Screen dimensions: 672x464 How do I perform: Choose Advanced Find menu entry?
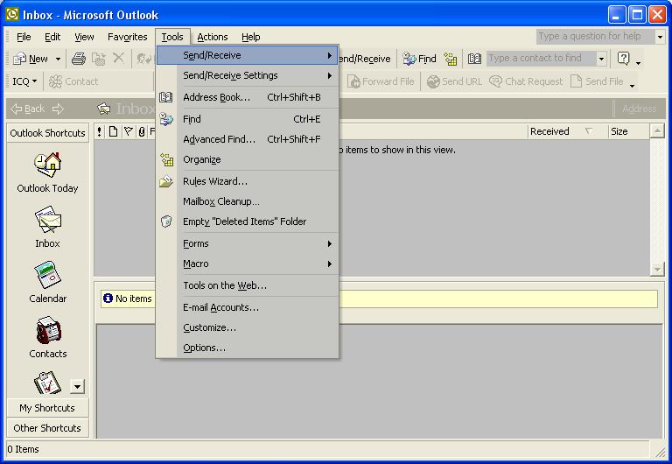pyautogui.click(x=248, y=139)
